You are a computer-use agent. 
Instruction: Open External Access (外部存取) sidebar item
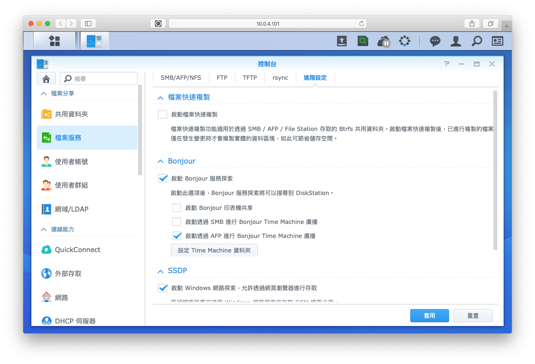[87, 274]
